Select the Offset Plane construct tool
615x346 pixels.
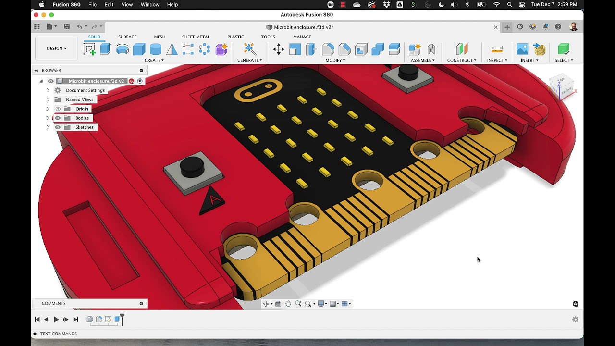(x=462, y=49)
